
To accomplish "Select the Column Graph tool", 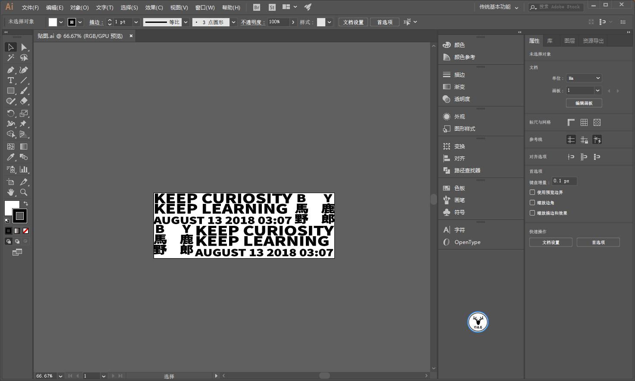I will click(x=24, y=169).
